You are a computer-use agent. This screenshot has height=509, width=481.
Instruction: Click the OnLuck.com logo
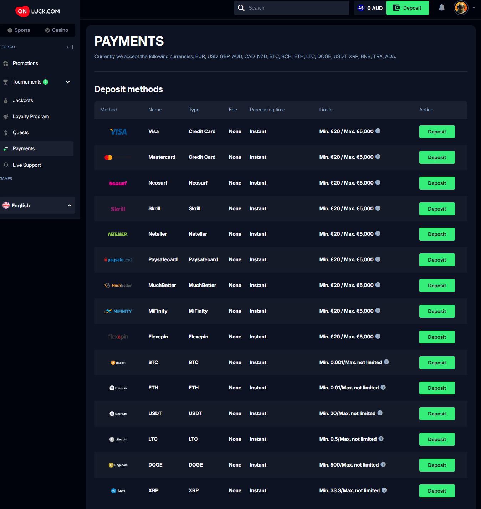(37, 11)
